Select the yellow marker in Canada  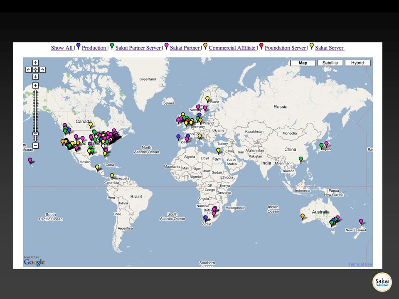click(90, 125)
